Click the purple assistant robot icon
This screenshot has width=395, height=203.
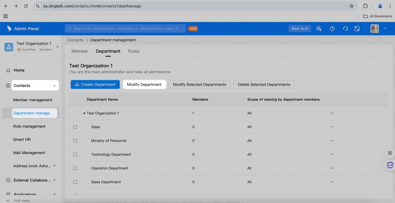[390, 165]
